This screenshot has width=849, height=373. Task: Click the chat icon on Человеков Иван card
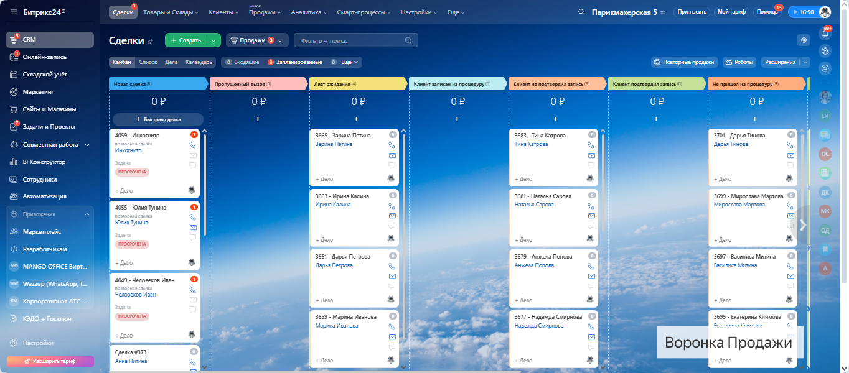pyautogui.click(x=193, y=310)
